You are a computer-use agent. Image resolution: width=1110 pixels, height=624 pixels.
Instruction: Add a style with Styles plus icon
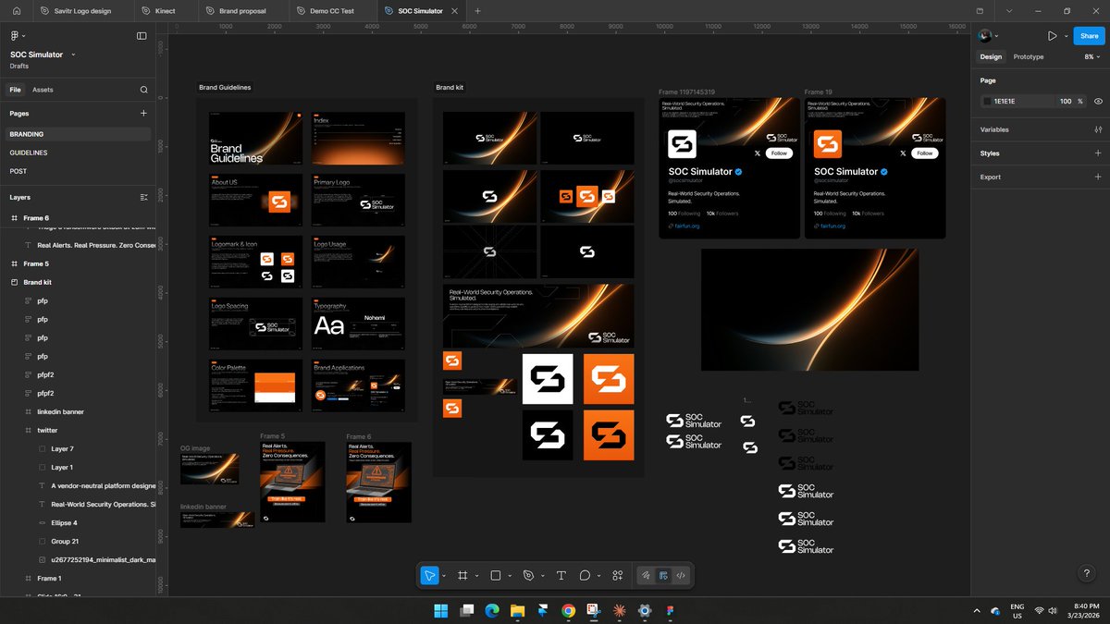click(x=1098, y=153)
